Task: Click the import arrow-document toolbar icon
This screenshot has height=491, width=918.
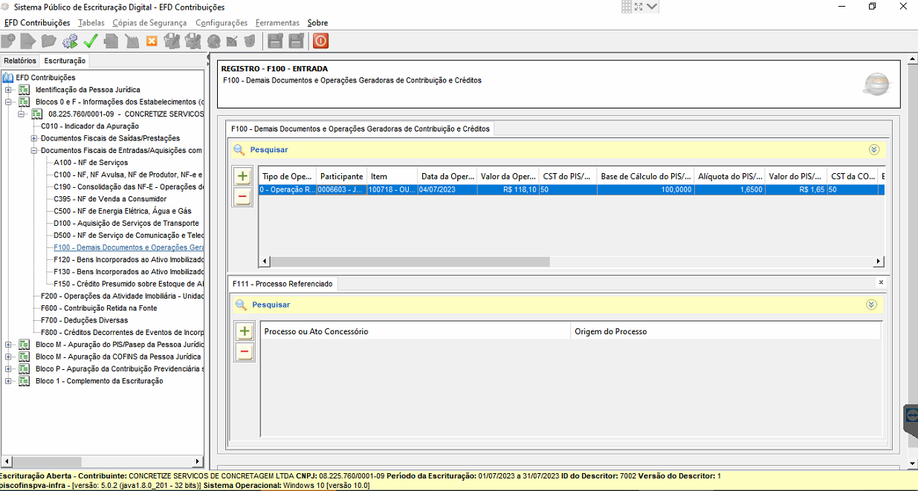Action: [x=28, y=41]
